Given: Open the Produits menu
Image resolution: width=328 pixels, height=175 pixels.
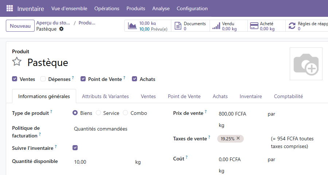Looking at the screenshot, I should coord(136,9).
